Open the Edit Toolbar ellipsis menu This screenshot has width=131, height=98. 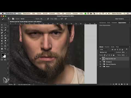(x=2, y=51)
